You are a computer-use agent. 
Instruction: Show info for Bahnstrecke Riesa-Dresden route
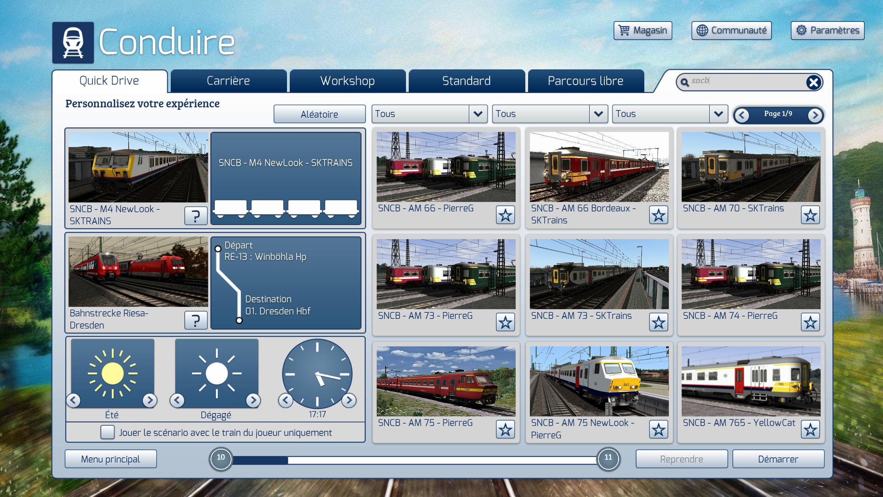(196, 320)
